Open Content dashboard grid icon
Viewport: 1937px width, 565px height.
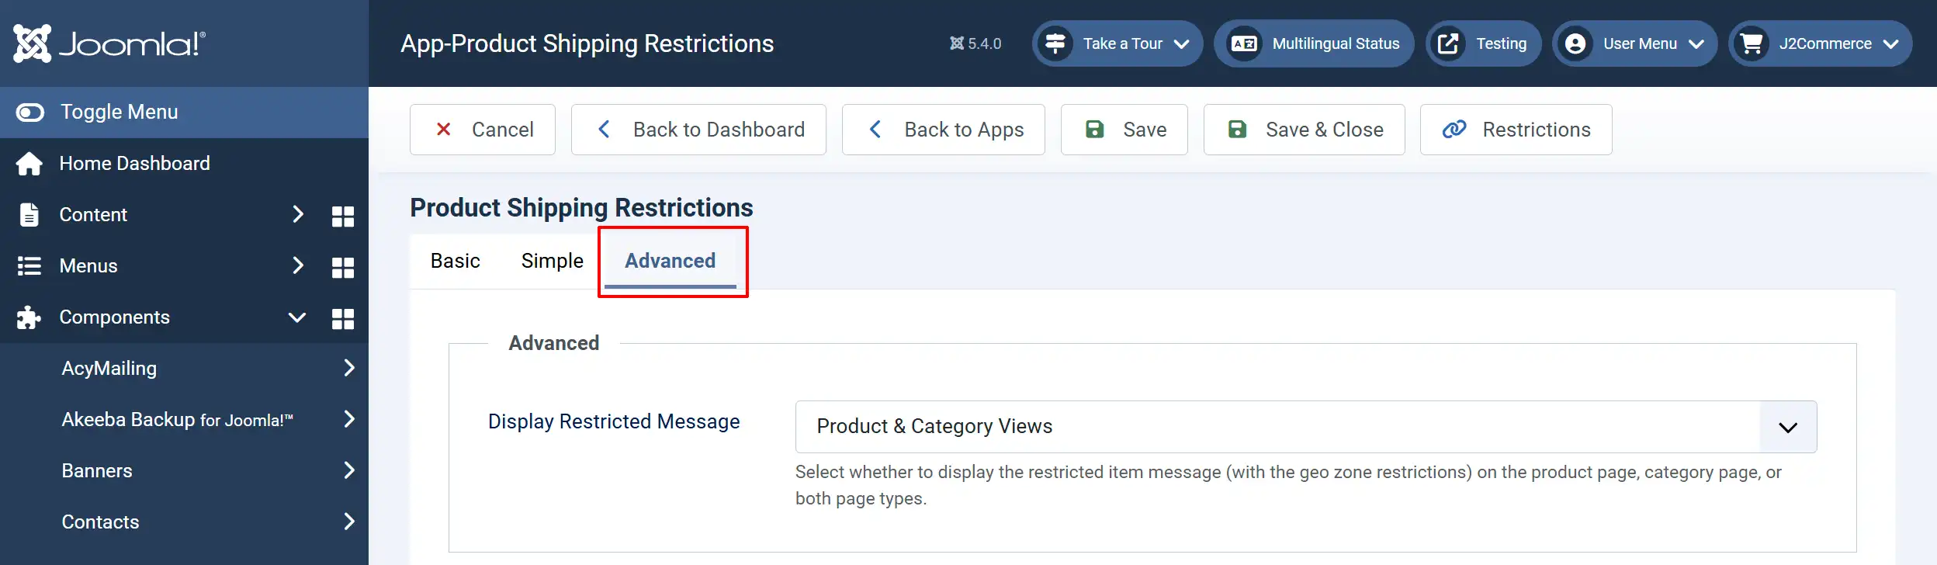342,216
